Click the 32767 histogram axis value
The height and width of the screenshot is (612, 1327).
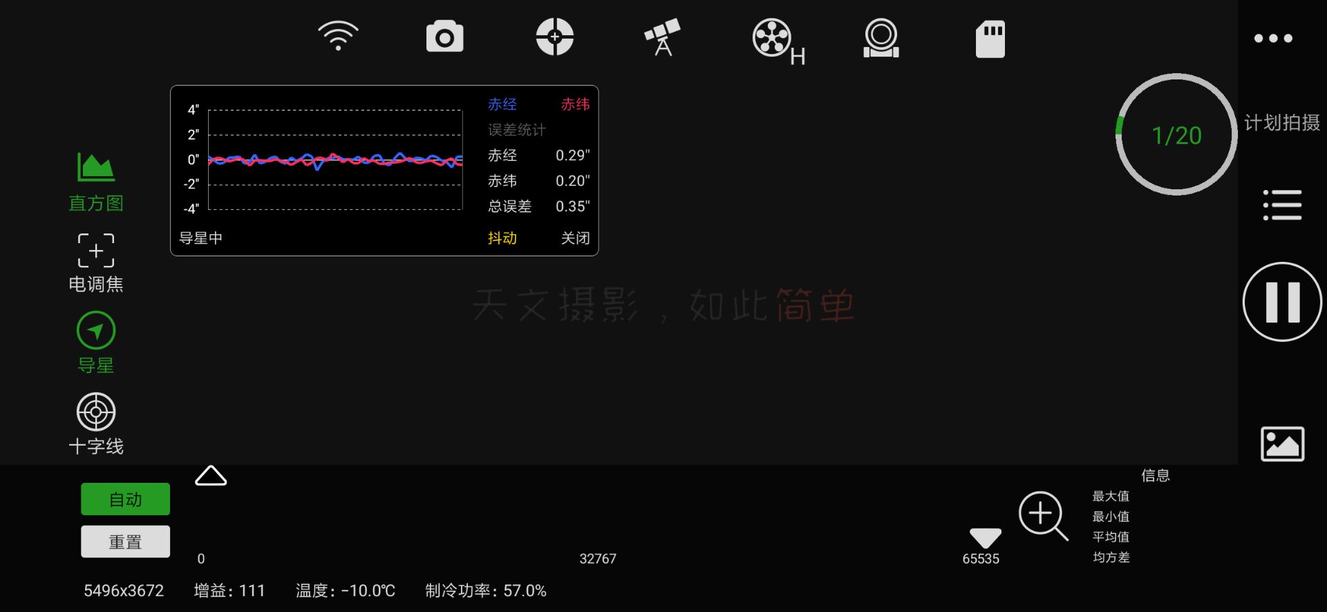click(x=598, y=559)
